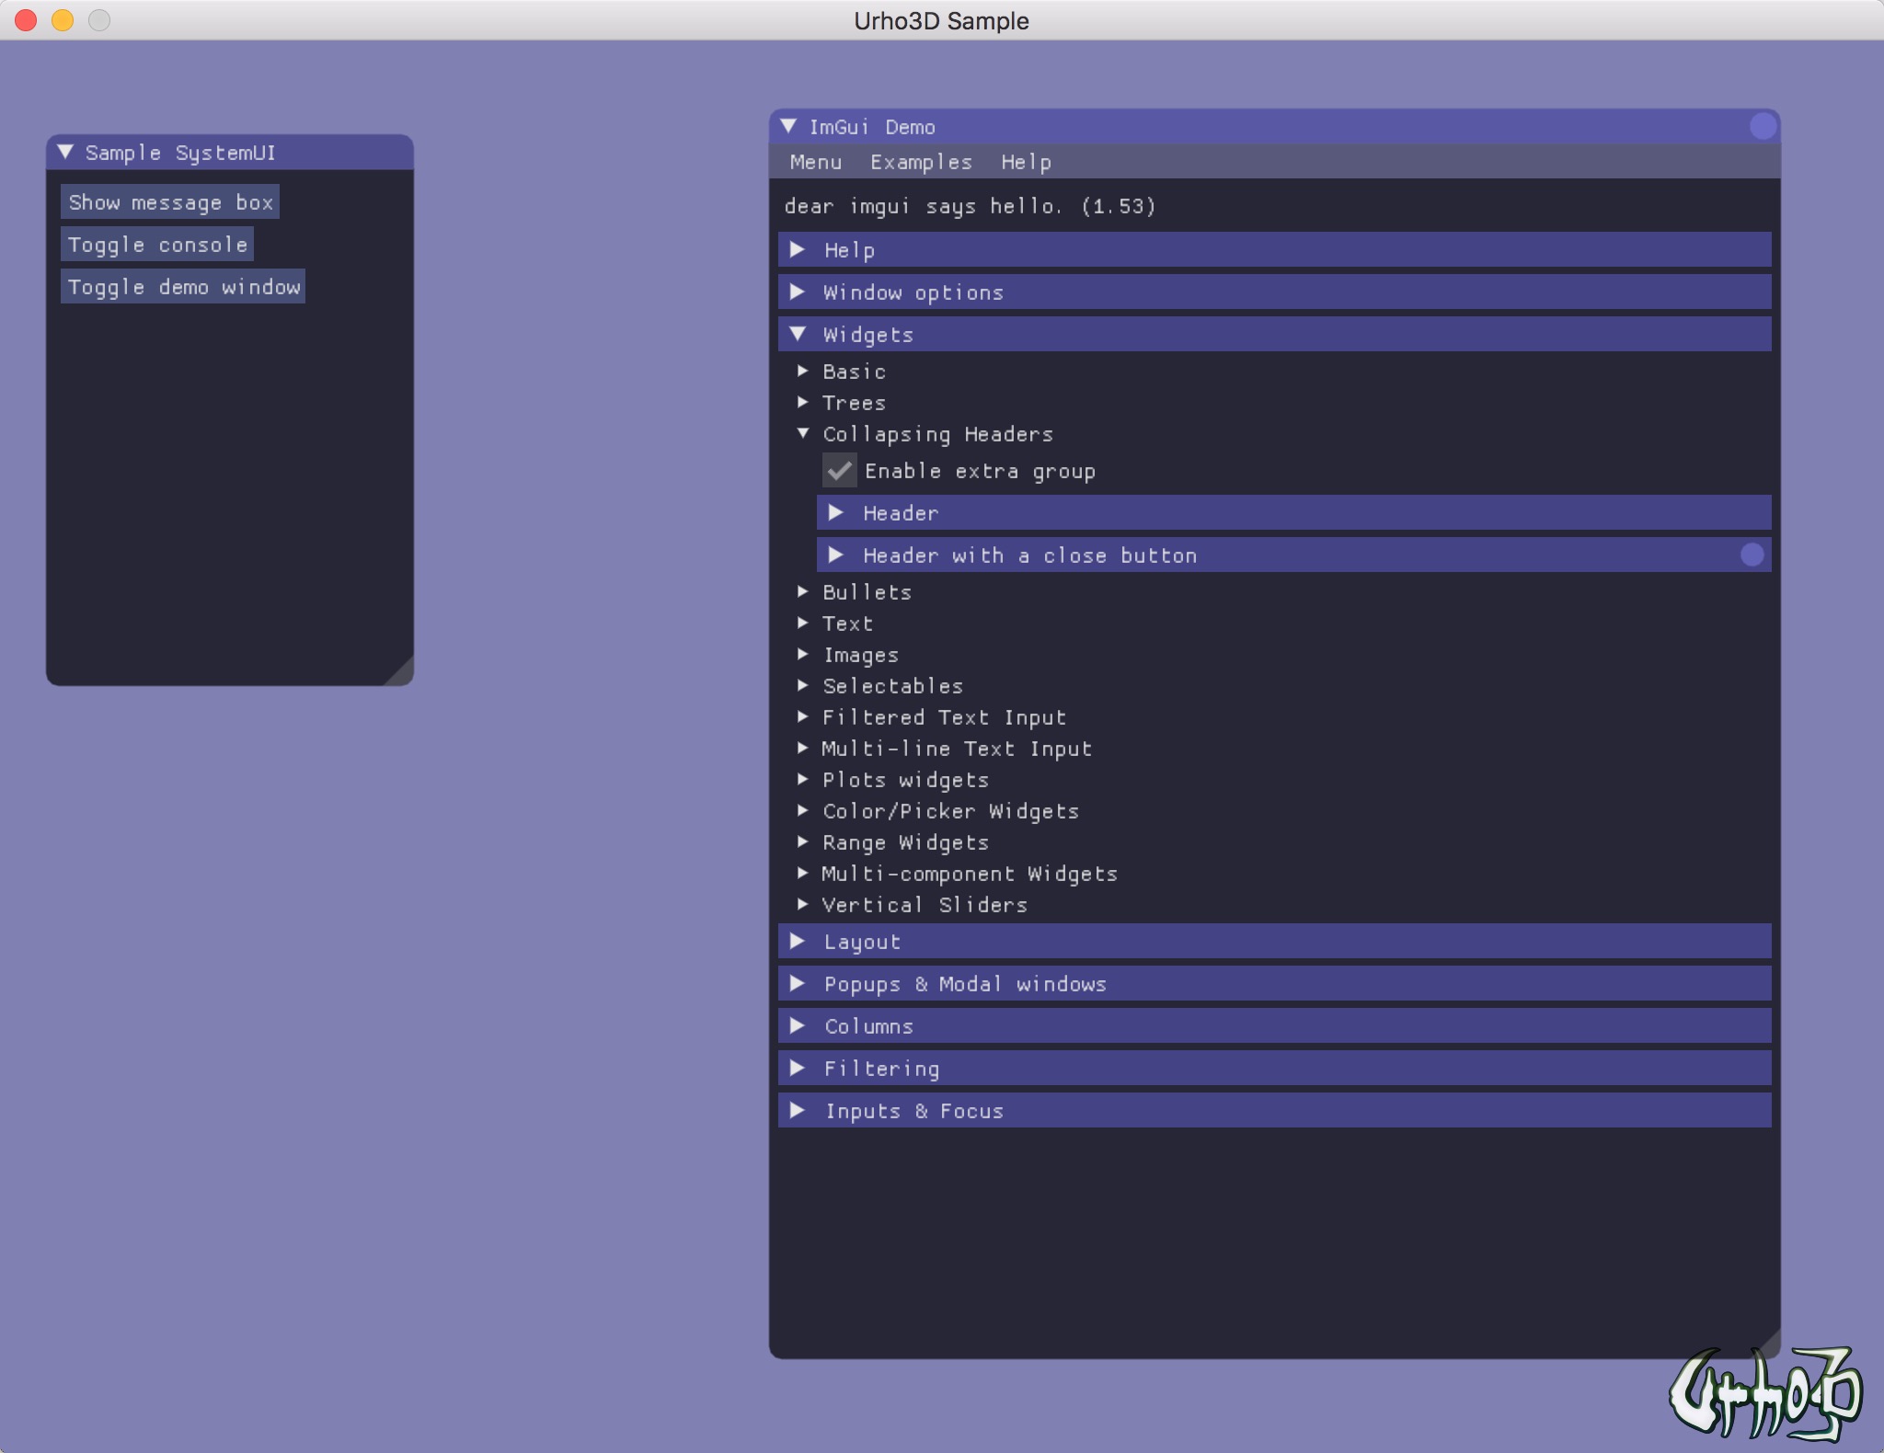The image size is (1884, 1453).
Task: Click the resize grip of ImGui Demo window
Action: click(x=1767, y=1345)
